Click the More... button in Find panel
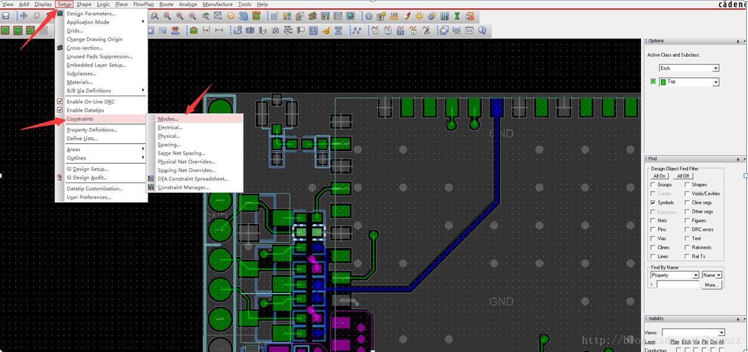The width and height of the screenshot is (748, 352). click(711, 285)
